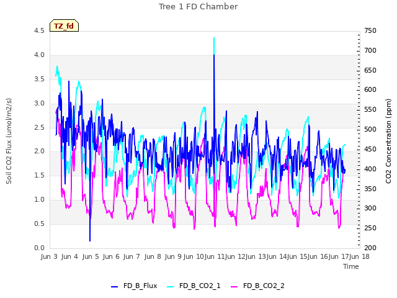Click the magenta FD_B_CO2_2 legend swatch
Viewport: 397px width, 298px height.
pos(234,287)
